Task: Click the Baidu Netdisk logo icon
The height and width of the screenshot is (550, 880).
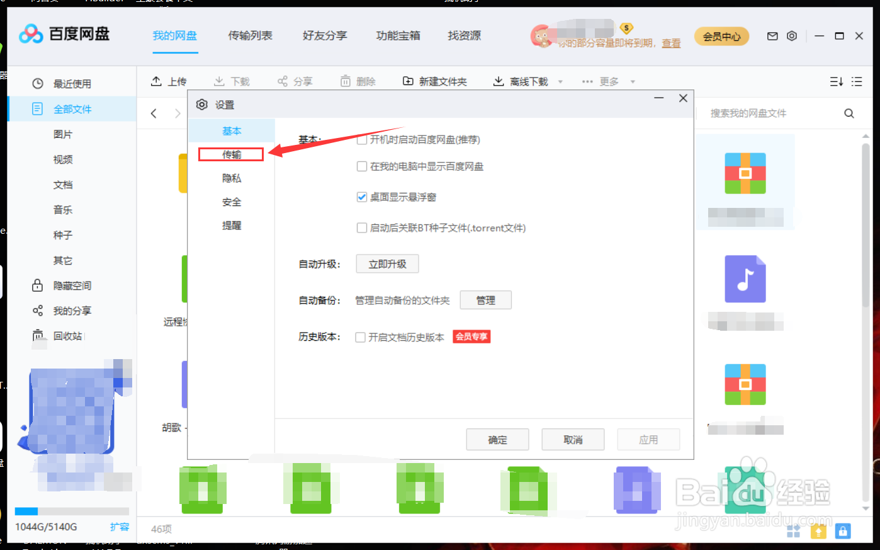Action: pos(31,34)
